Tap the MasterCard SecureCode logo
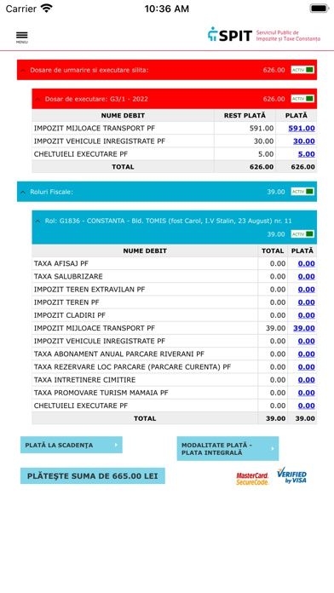 pyautogui.click(x=252, y=479)
